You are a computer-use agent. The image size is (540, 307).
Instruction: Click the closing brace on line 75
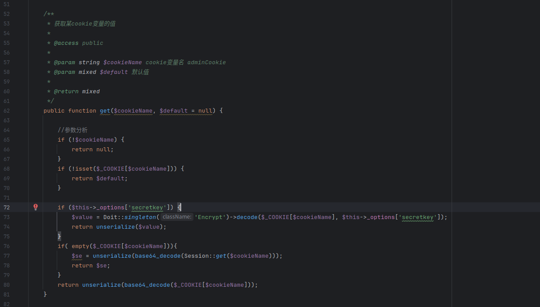(x=59, y=236)
